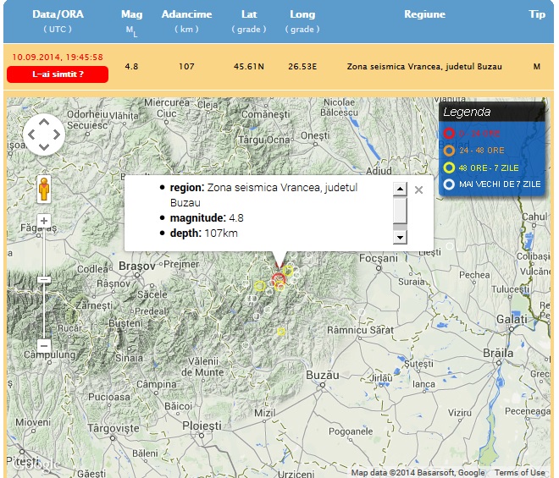Close the earthquake info popup
The height and width of the screenshot is (478, 559).
click(418, 190)
